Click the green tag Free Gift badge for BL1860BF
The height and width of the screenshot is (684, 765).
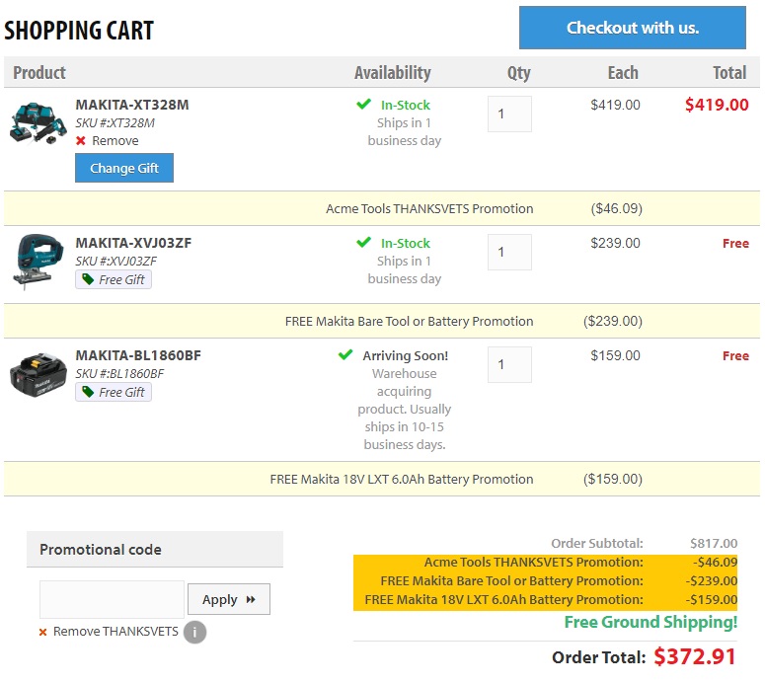tap(114, 393)
